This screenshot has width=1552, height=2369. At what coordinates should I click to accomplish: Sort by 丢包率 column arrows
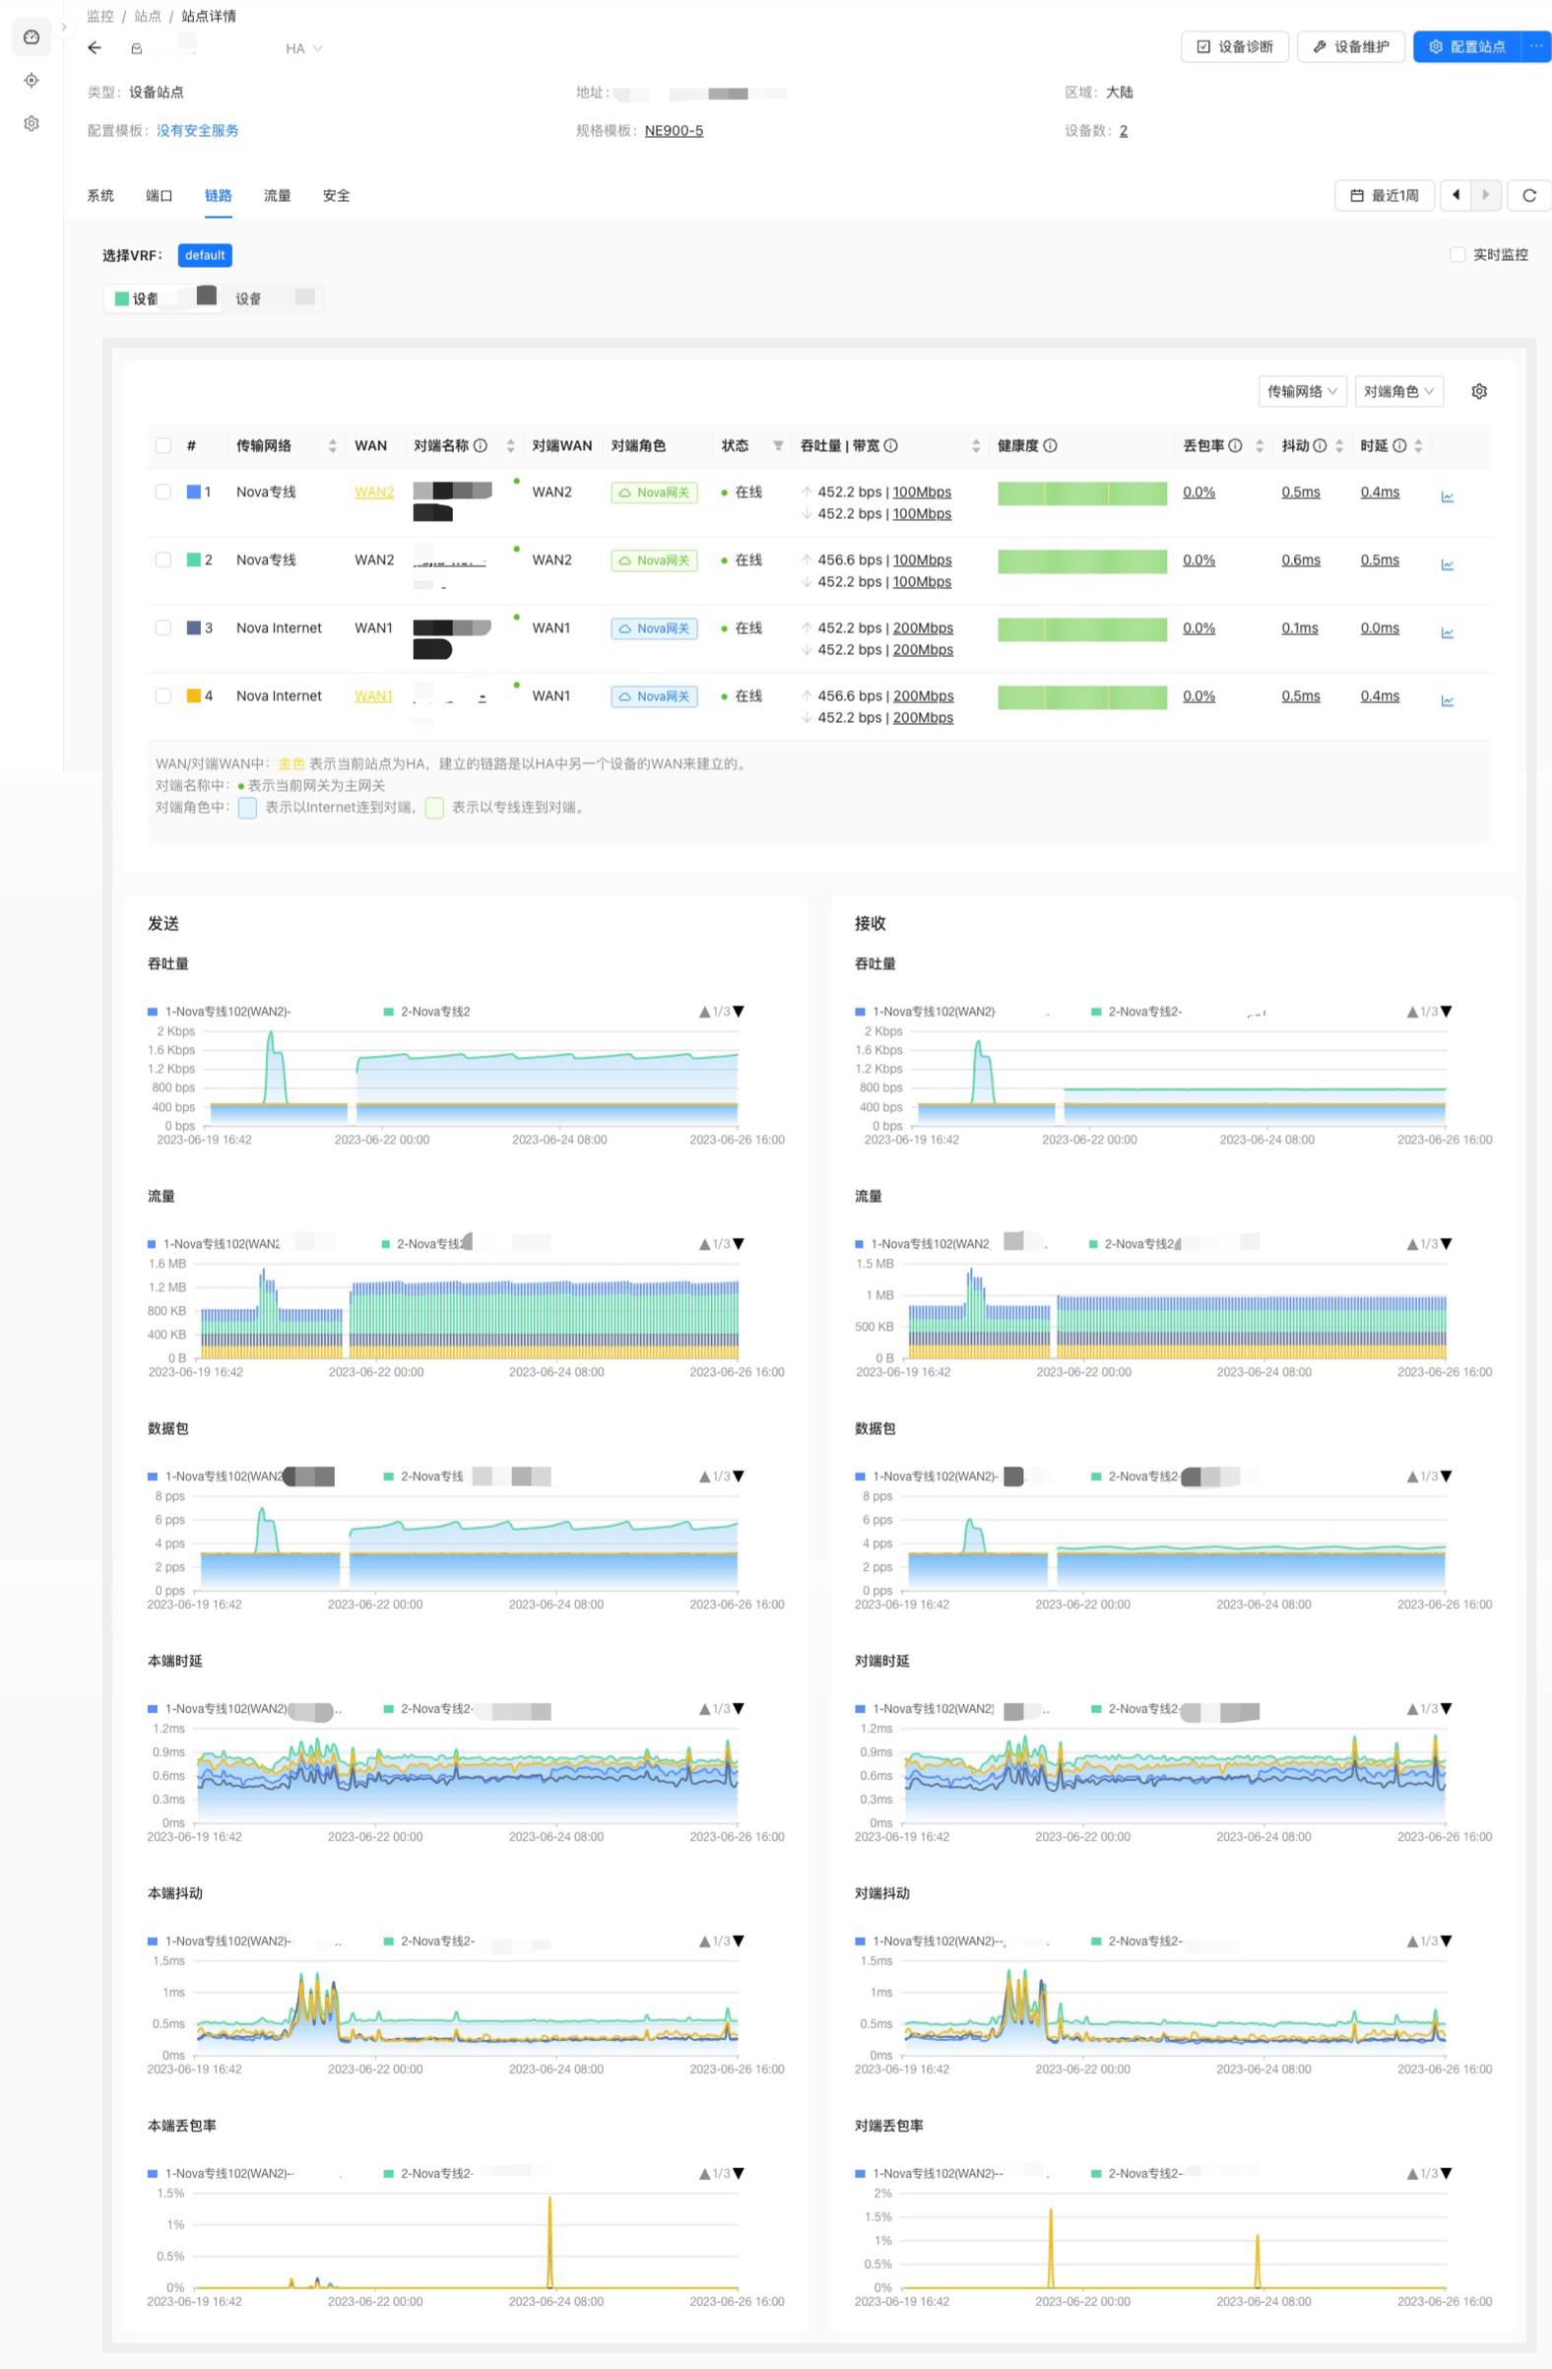point(1260,446)
